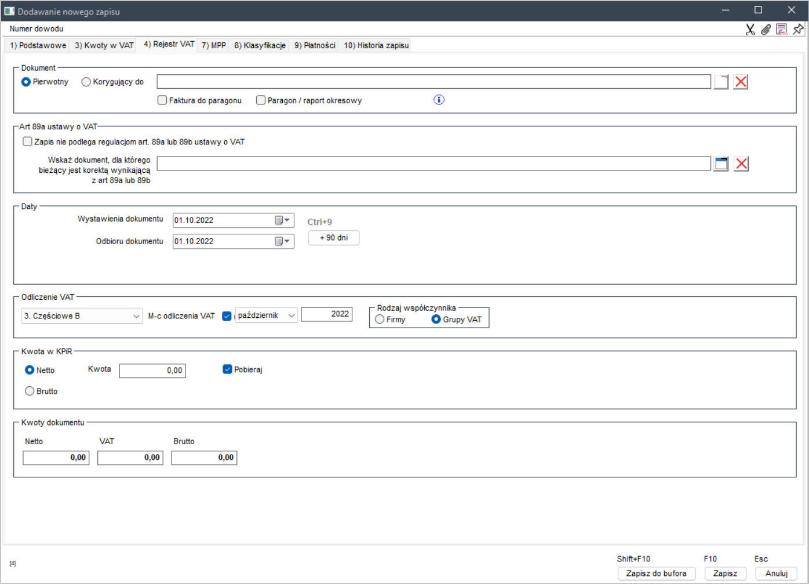Click the + 90 dni button
The height and width of the screenshot is (584, 809).
[x=334, y=238]
